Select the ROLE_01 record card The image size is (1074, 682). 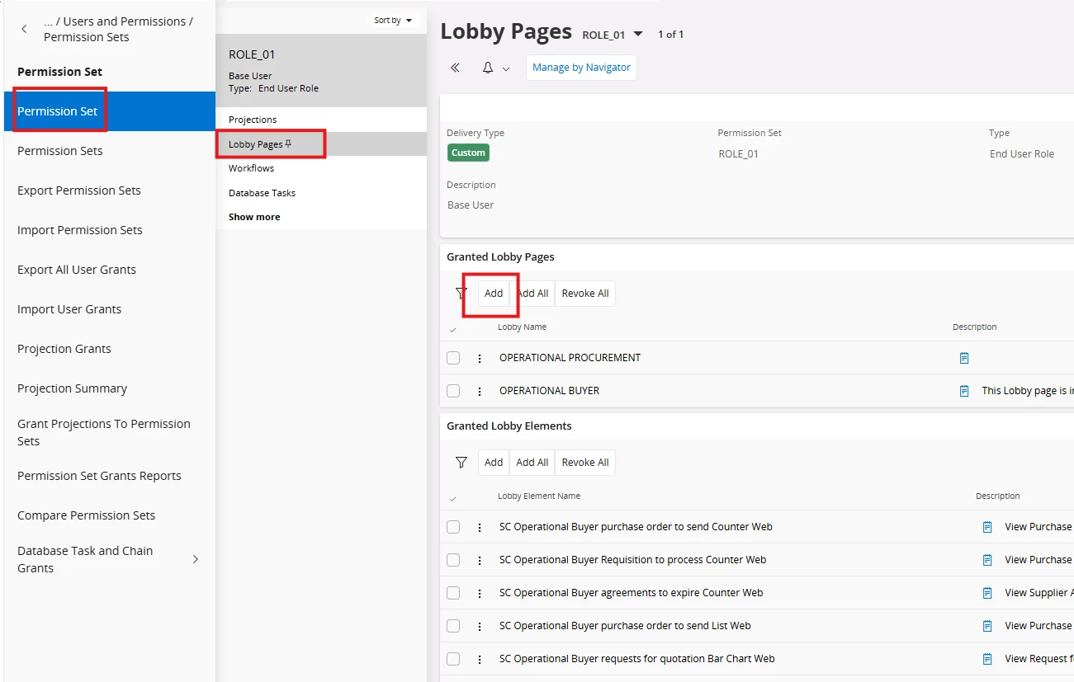(x=321, y=71)
